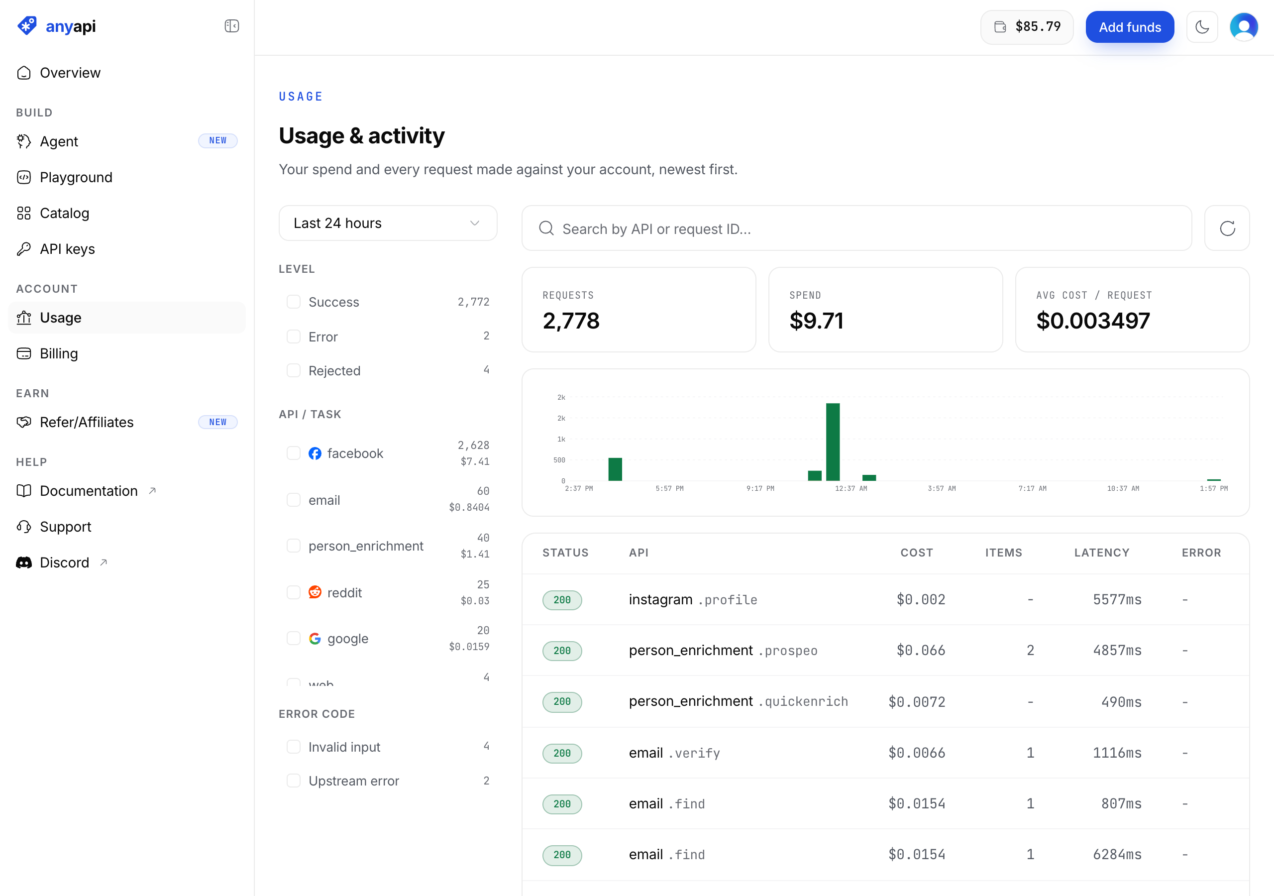The width and height of the screenshot is (1274, 896).
Task: Collapse the sidebar panel toggle icon
Action: point(231,26)
